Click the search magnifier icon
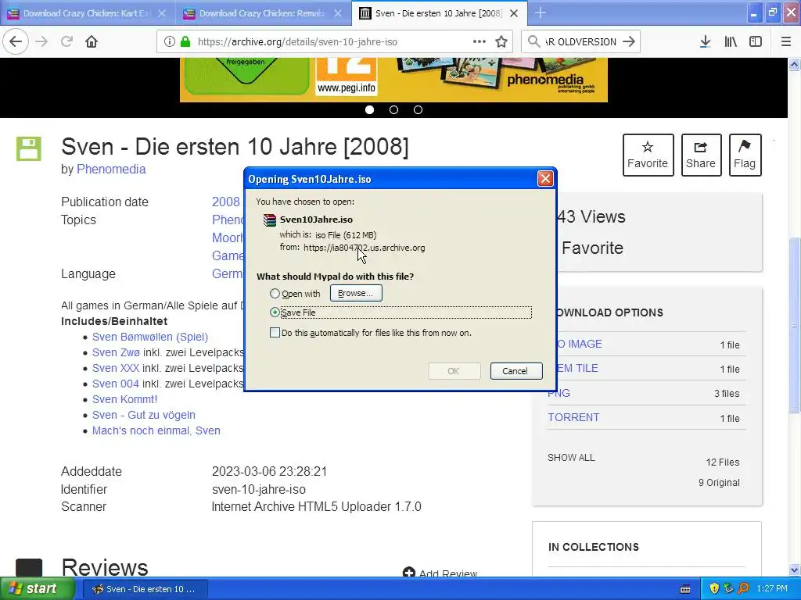The image size is (801, 600). pyautogui.click(x=533, y=41)
